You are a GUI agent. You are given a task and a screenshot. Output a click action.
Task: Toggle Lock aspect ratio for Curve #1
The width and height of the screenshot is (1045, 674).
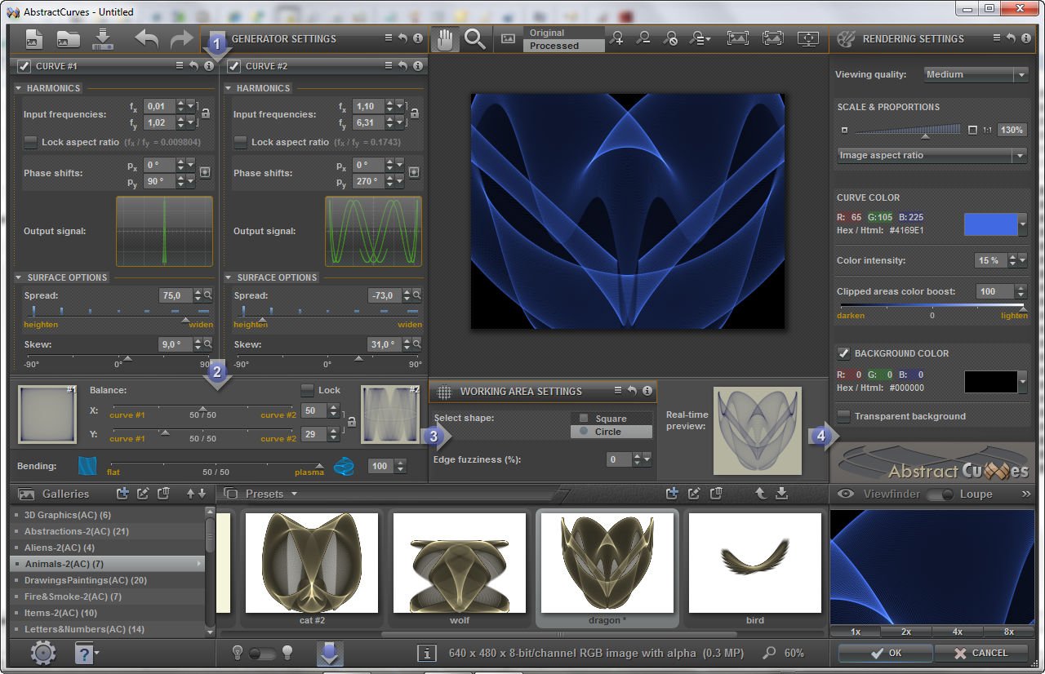pyautogui.click(x=31, y=142)
